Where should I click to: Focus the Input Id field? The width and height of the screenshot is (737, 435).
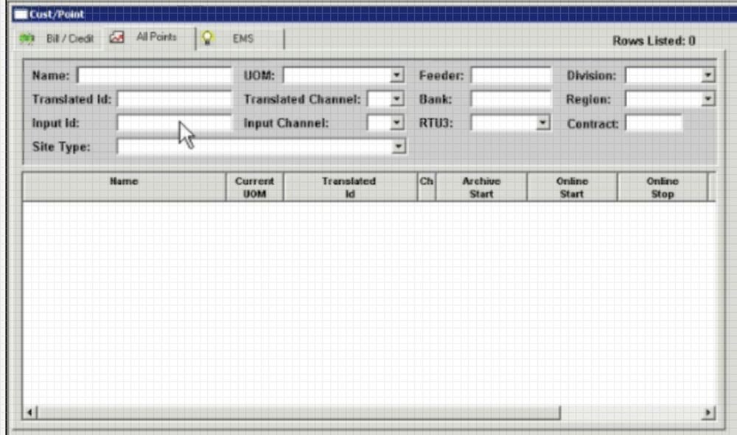point(175,123)
